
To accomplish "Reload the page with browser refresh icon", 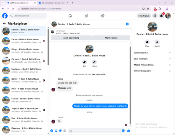I will click(x=13, y=9).
